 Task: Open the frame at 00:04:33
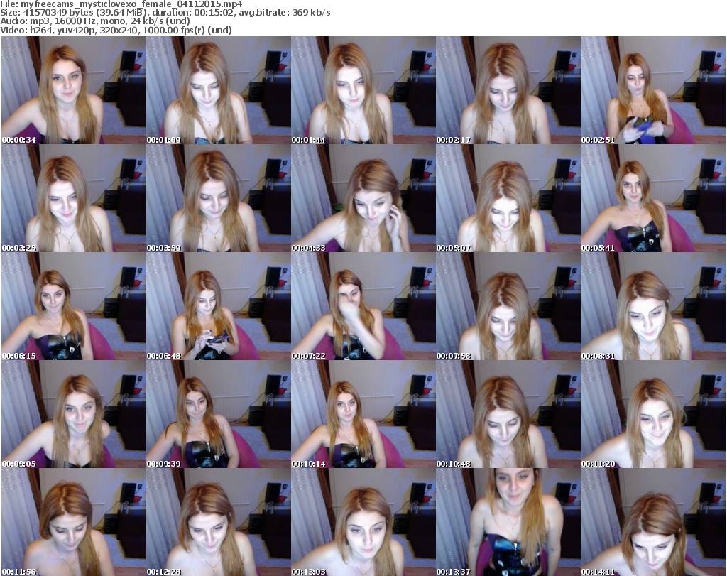pos(363,198)
